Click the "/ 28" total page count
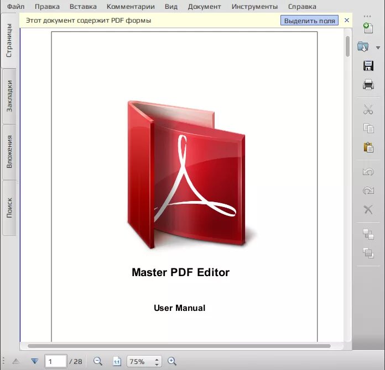This screenshot has width=385, height=370. click(x=76, y=361)
